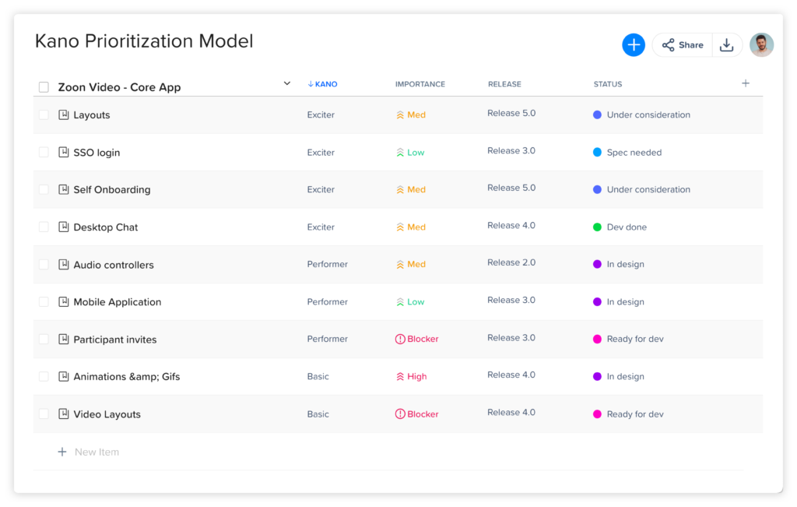Click the download icon button

pos(726,45)
